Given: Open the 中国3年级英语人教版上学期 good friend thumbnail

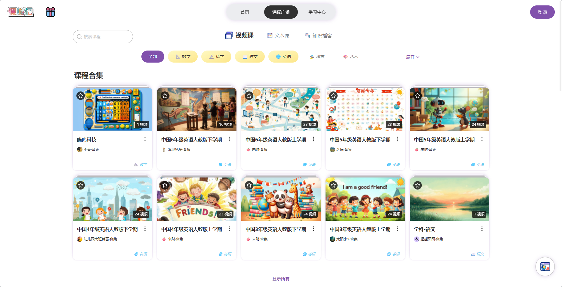Looking at the screenshot, I should pyautogui.click(x=365, y=199).
